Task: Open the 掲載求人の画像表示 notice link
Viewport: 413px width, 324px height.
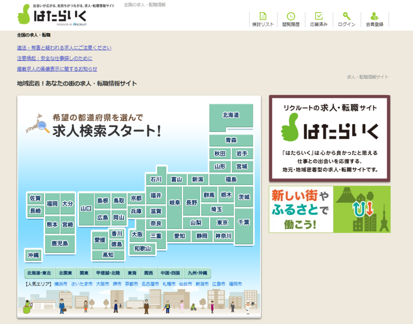Action: (57, 69)
